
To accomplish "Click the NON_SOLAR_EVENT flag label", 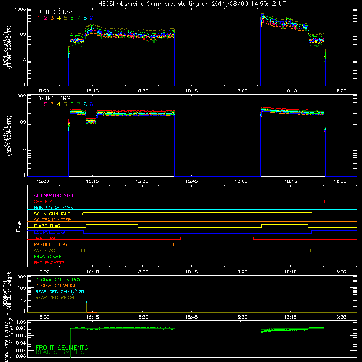I will coord(55,208).
